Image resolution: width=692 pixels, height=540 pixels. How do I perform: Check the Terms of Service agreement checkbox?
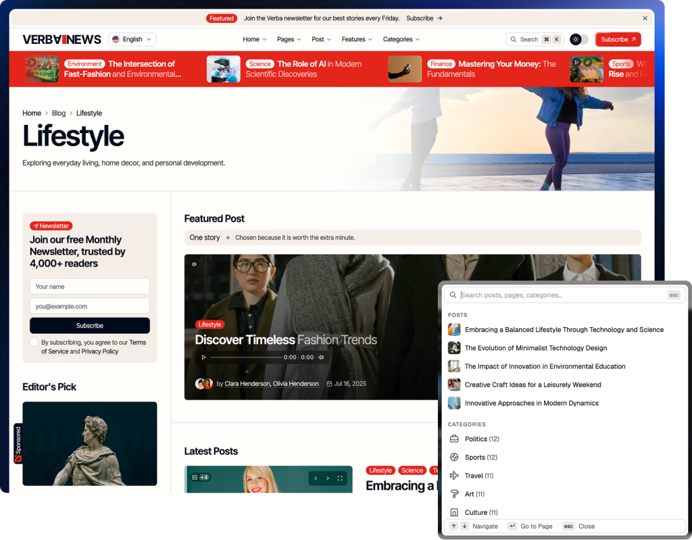pyautogui.click(x=34, y=342)
